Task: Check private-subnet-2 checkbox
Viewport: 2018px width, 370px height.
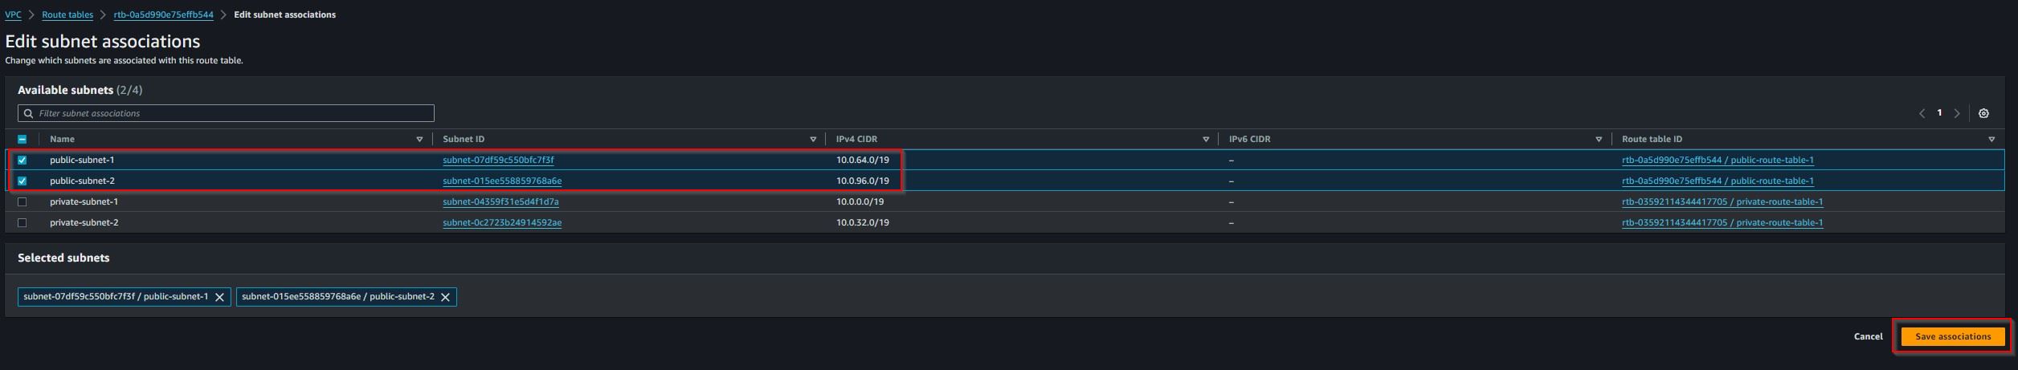Action: pyautogui.click(x=22, y=222)
